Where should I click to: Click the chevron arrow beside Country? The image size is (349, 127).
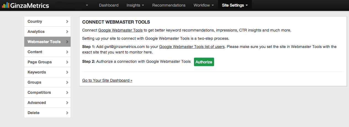click(x=67, y=21)
